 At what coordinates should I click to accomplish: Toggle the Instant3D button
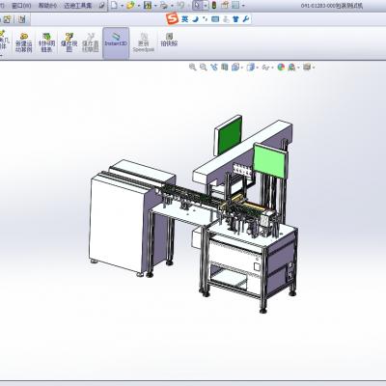point(116,43)
